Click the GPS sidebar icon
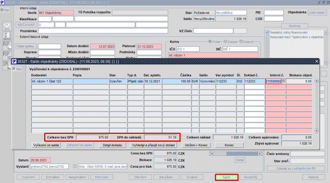 click(7, 27)
